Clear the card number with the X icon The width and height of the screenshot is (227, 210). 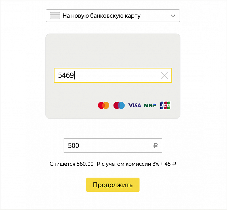[164, 75]
